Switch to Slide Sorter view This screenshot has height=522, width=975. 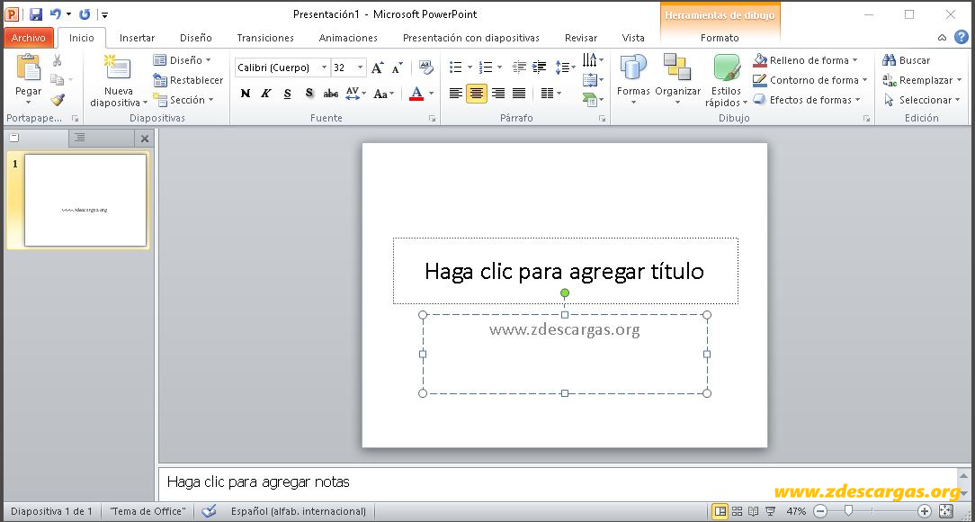737,511
